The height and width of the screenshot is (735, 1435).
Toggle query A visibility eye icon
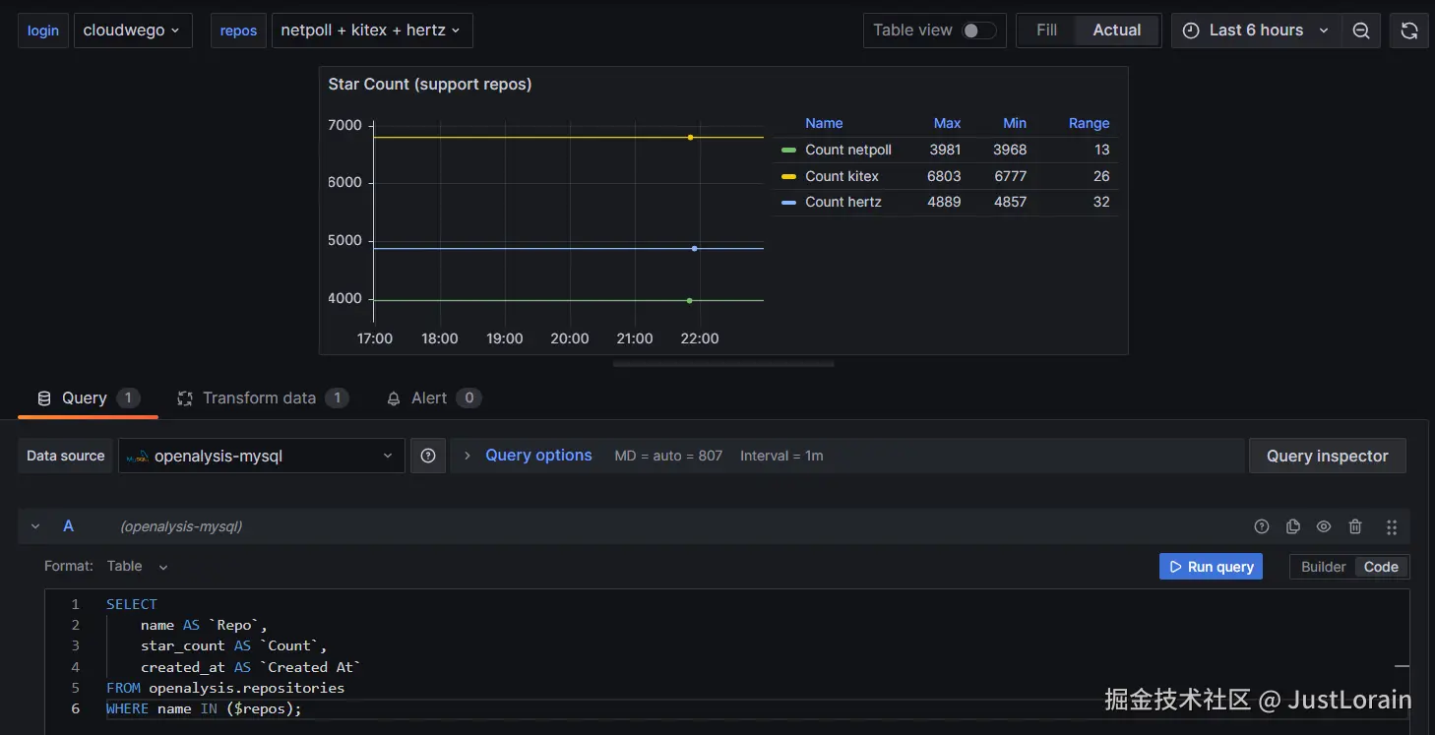1324,526
